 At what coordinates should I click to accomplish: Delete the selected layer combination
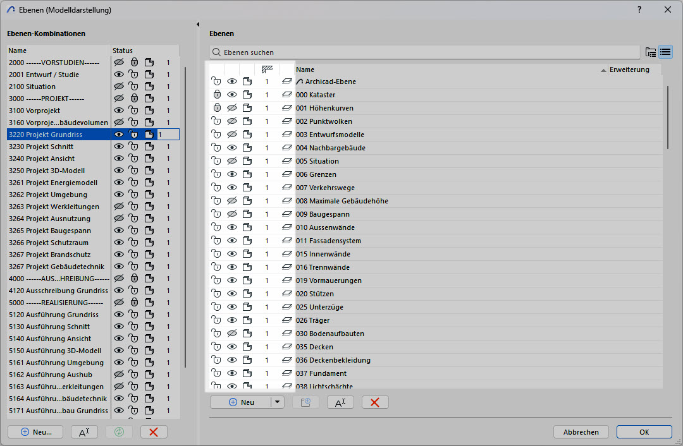point(153,432)
